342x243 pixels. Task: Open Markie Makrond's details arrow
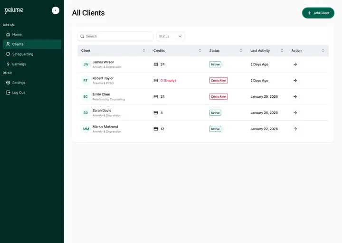[x=295, y=129]
